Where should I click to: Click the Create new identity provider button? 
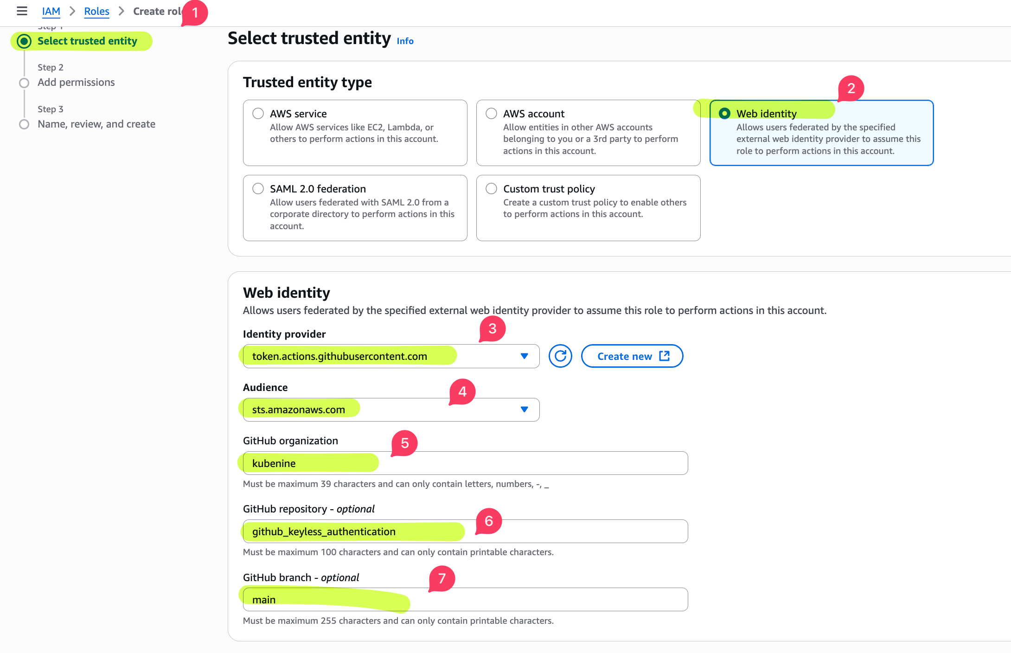(632, 356)
